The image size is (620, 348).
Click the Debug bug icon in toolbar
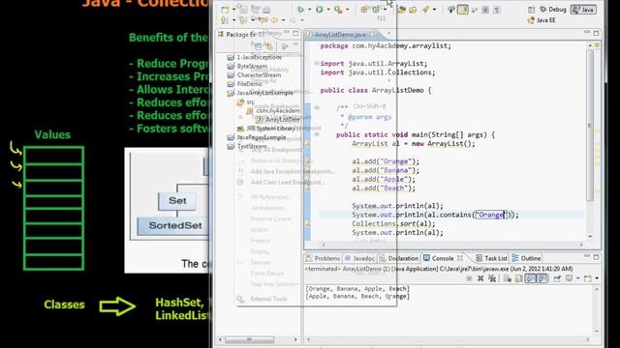point(301,9)
